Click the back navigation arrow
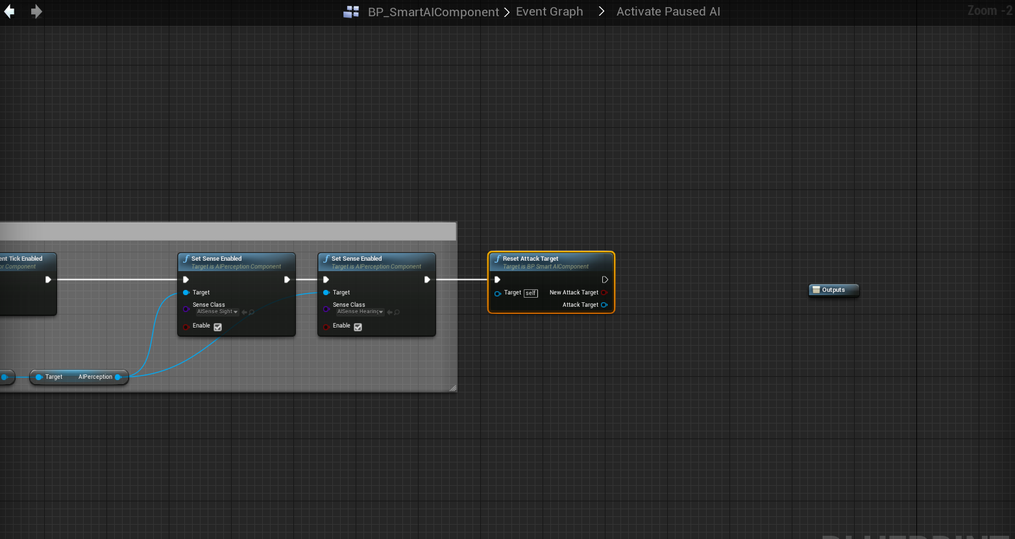Image resolution: width=1015 pixels, height=539 pixels. (9, 12)
